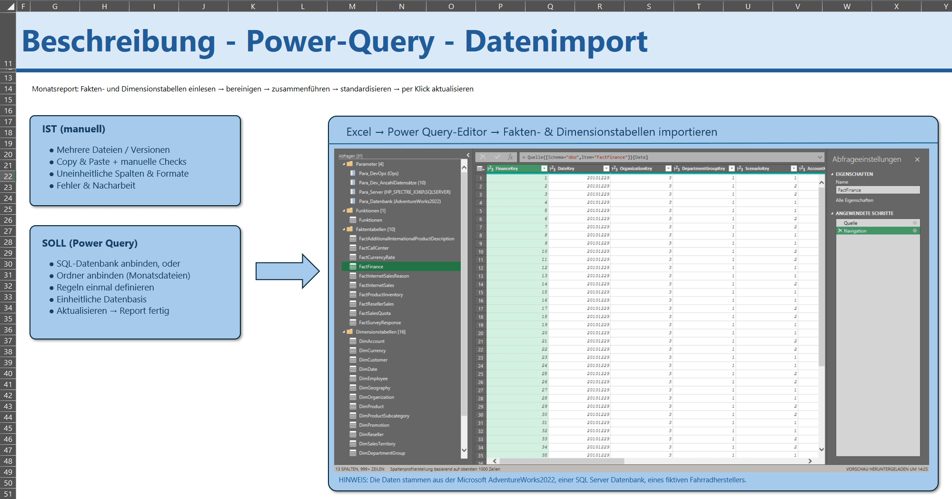Click the commit checkmark icon in the formula bar

tap(496, 157)
